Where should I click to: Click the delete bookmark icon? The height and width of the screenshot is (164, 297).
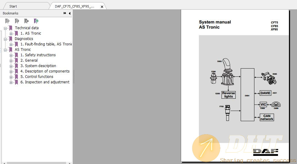[x=7, y=21]
